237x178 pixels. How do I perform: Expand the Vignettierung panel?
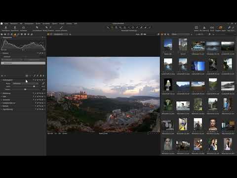(x=8, y=109)
